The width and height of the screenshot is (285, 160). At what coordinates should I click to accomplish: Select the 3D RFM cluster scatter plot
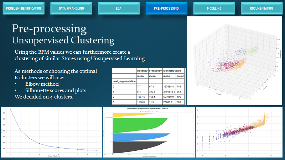(234, 61)
